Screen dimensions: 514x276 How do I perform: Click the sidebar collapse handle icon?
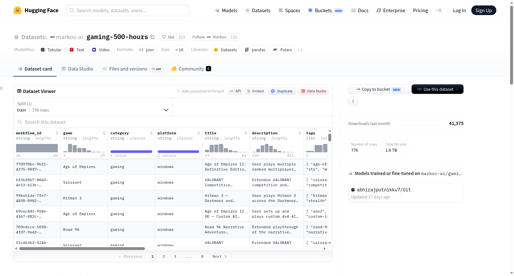click(x=1, y=88)
